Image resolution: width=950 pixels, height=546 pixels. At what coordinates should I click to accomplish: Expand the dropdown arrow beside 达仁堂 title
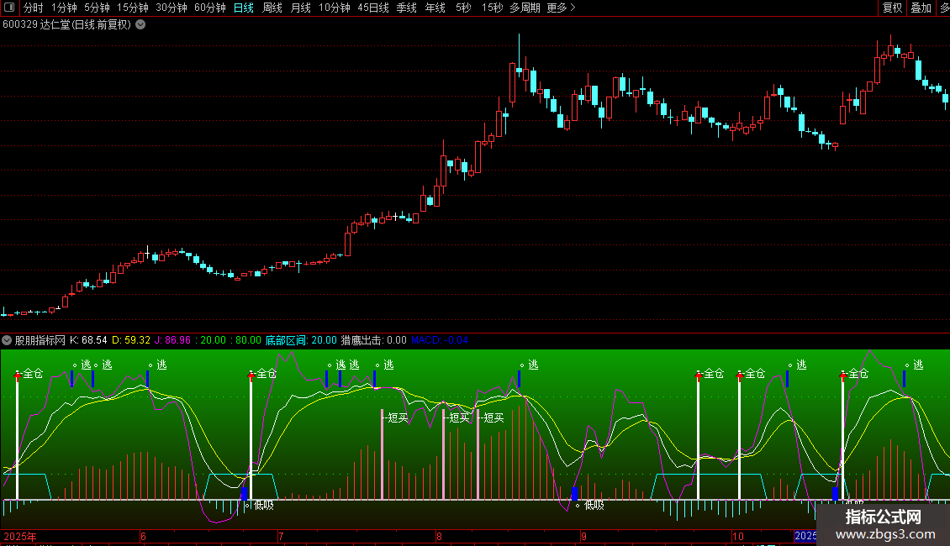[140, 24]
